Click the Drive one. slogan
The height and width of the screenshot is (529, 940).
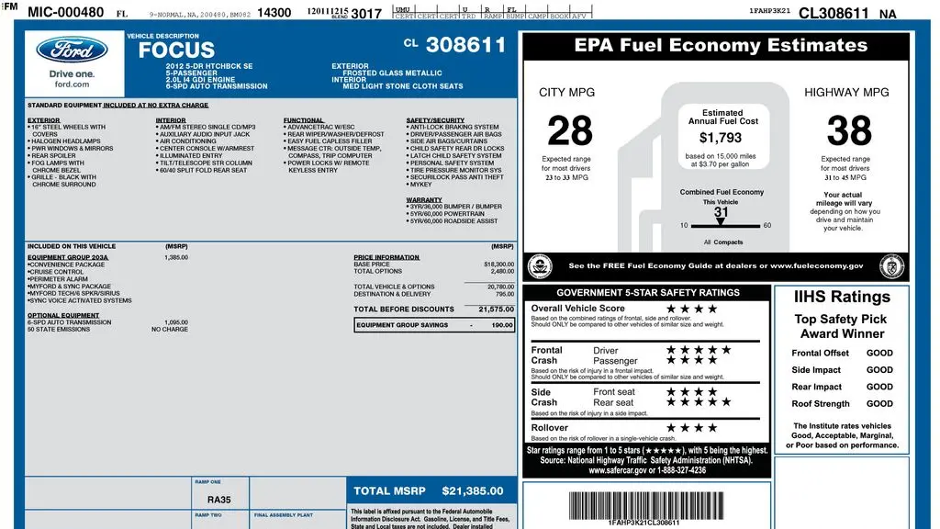(72, 73)
